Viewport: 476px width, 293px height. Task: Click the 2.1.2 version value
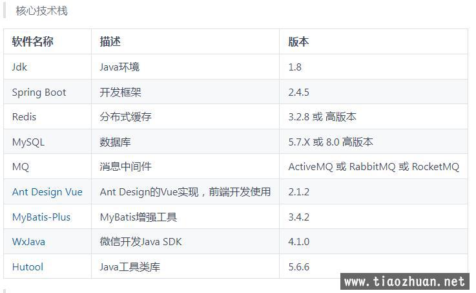(x=299, y=192)
